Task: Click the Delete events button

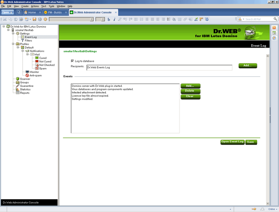Action: click(x=190, y=91)
